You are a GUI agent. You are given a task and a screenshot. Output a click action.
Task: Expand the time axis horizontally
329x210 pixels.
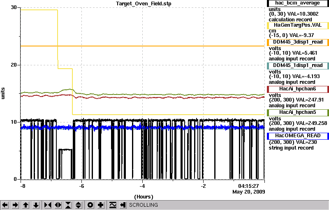click(58, 205)
